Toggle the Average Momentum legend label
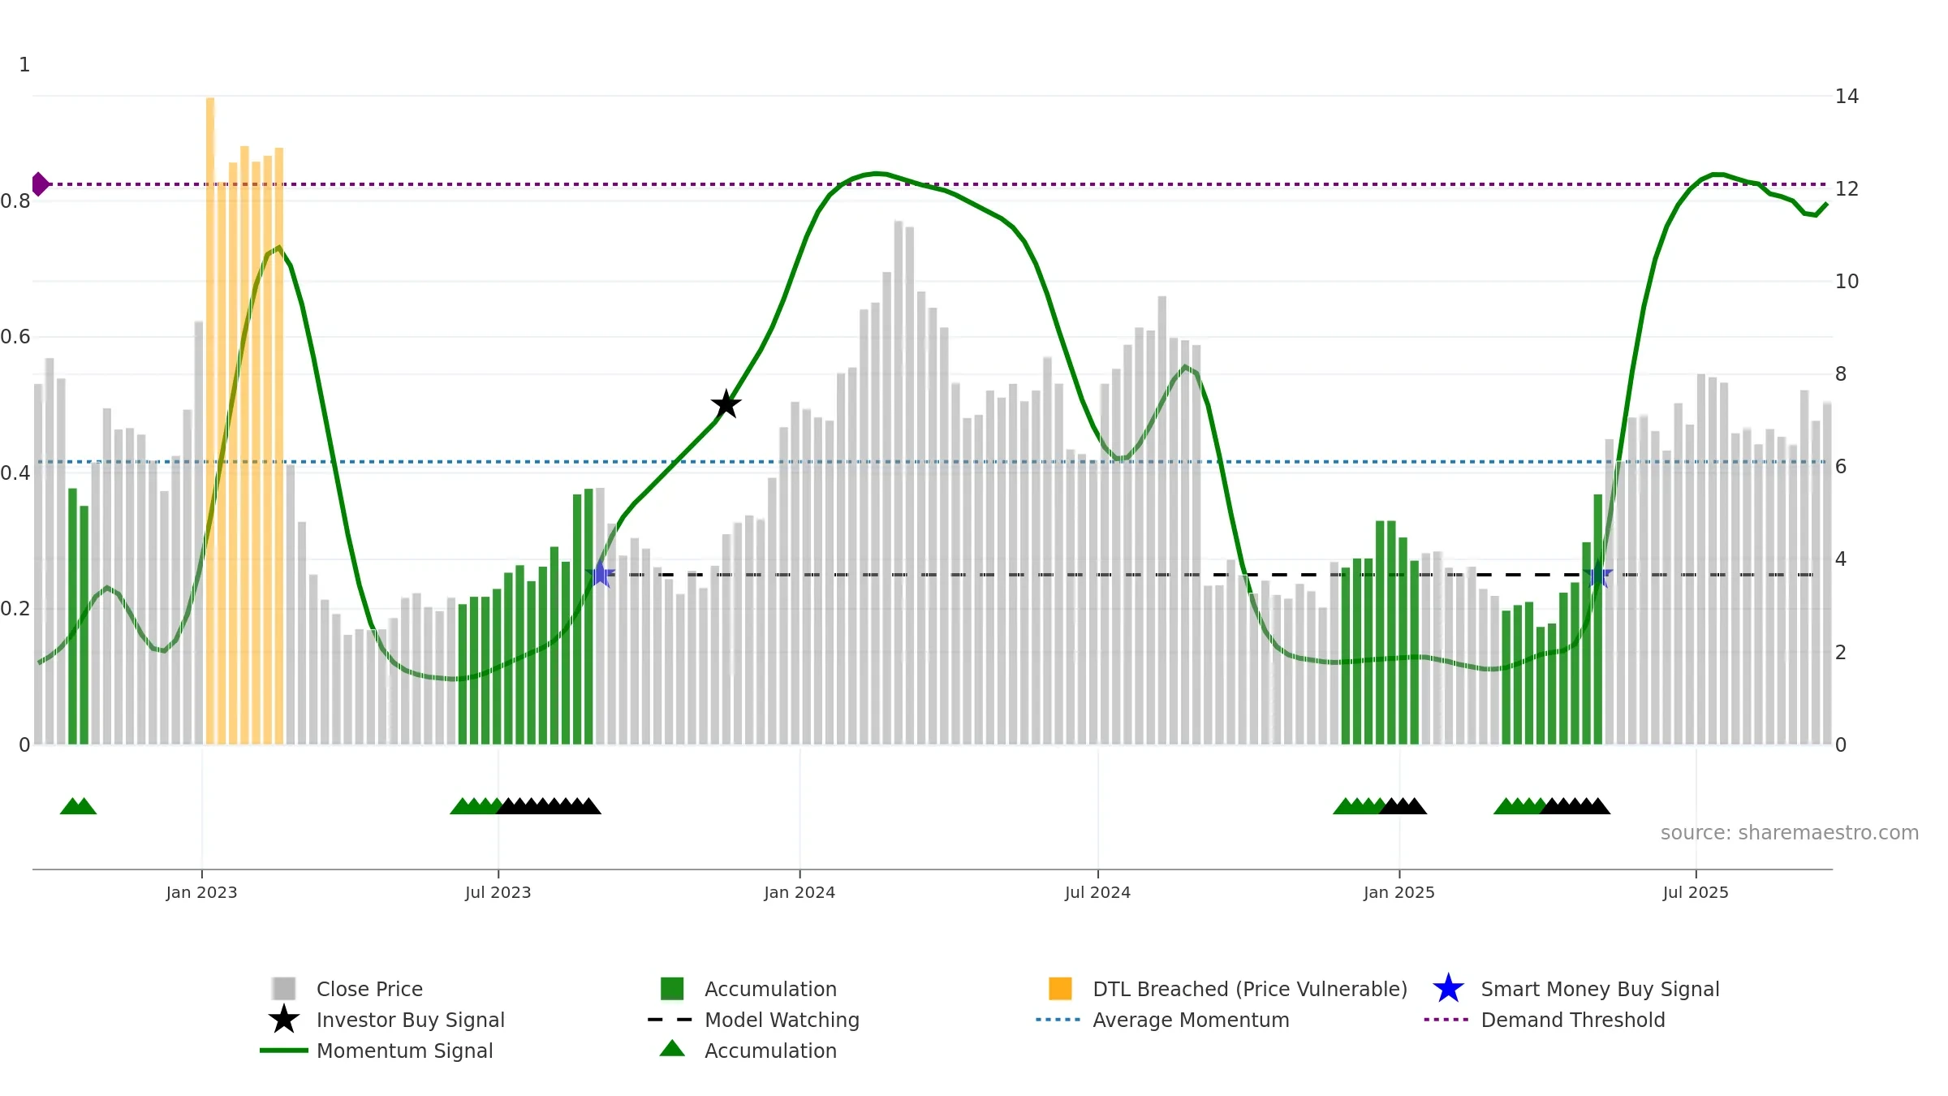Viewport: 1948px width, 1096px height. coord(1191,1020)
